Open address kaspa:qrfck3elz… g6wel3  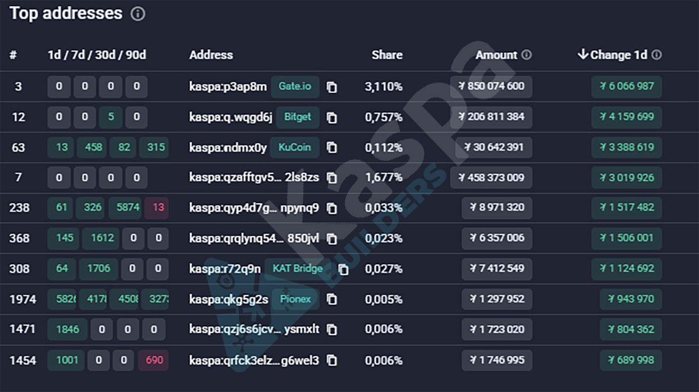[x=254, y=360]
